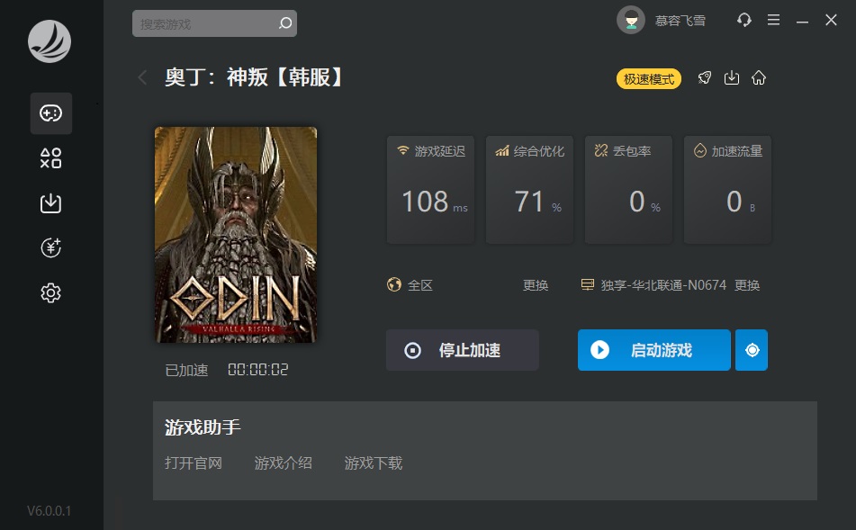Toggle the 极速模式 mode badge
This screenshot has height=530, width=856.
pos(649,79)
